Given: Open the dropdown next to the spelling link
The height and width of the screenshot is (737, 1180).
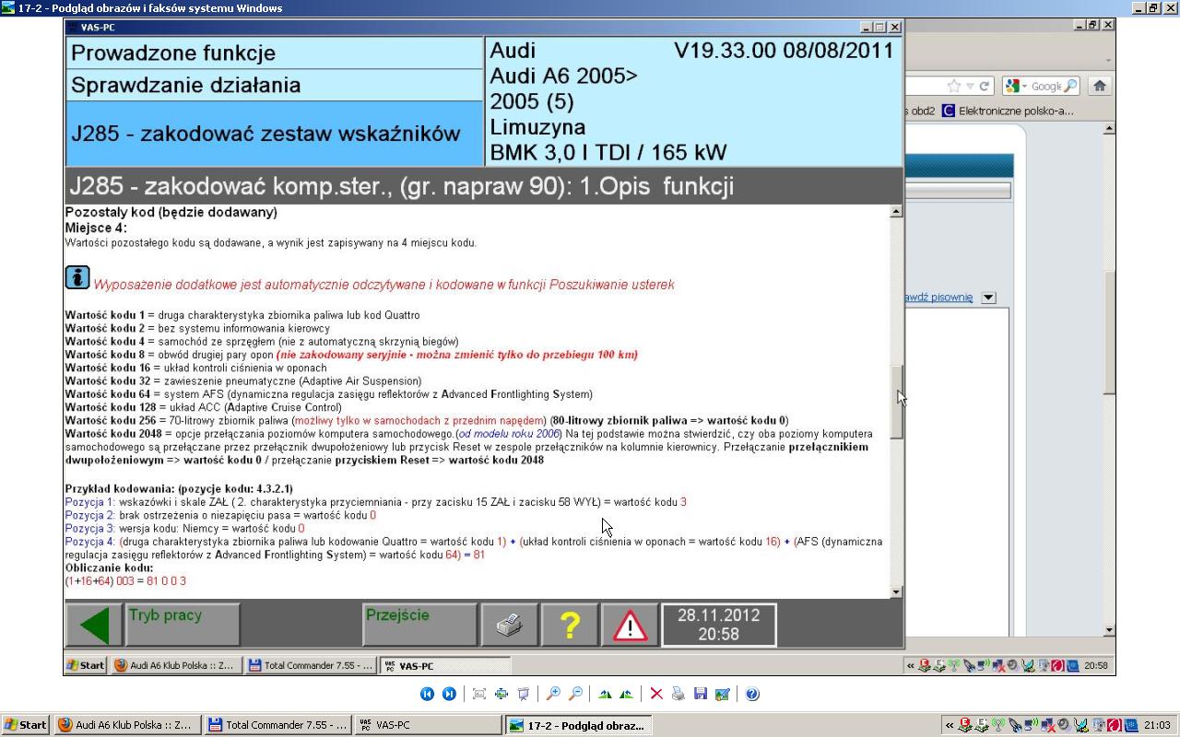Looking at the screenshot, I should click(988, 298).
